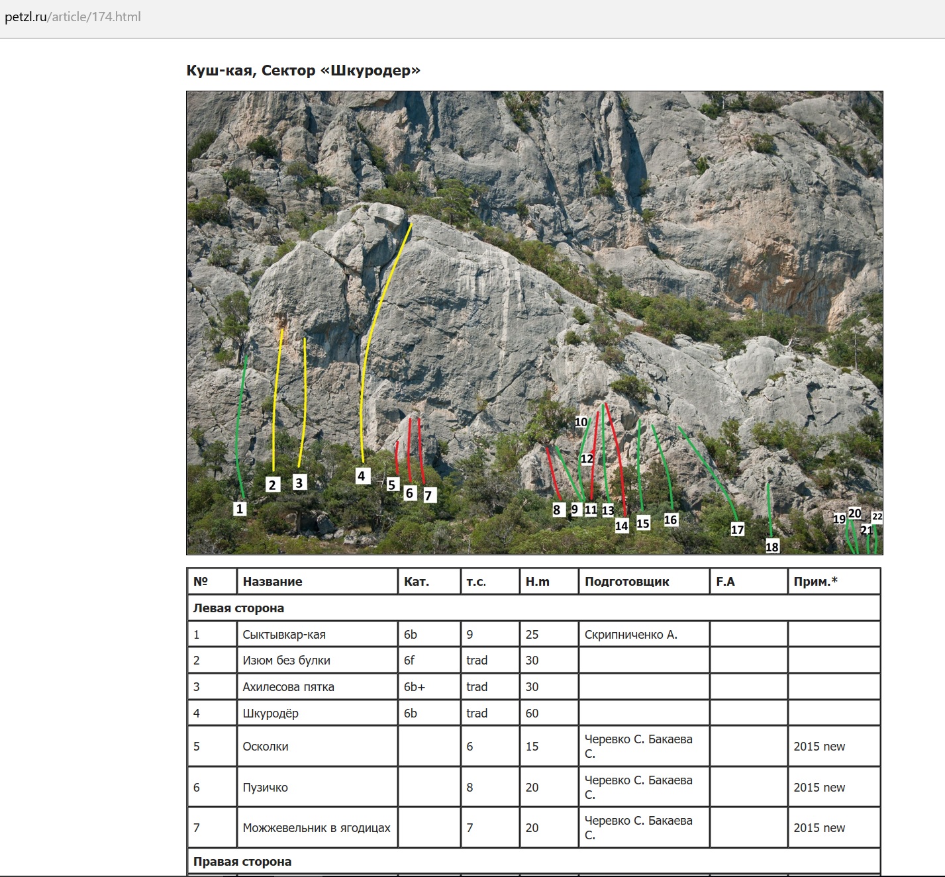Click the «Шкуродёр» route name cell
Viewport: 945px width, 877px height.
(270, 713)
